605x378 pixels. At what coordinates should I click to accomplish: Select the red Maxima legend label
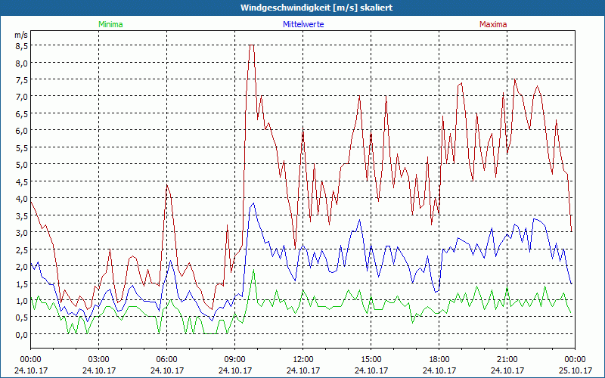(492, 24)
